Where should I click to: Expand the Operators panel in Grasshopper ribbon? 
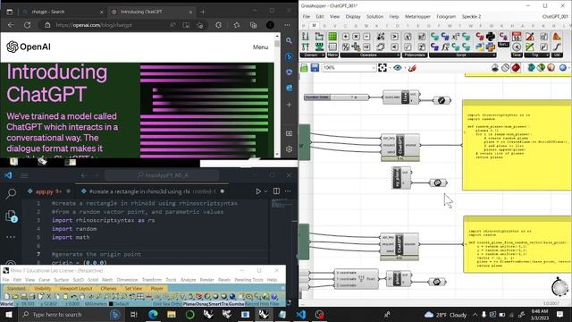[370, 55]
